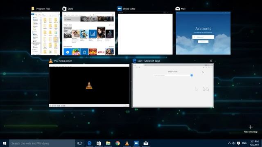Open the Action Center notifications icon
262x147 pixels.
[x=239, y=143]
